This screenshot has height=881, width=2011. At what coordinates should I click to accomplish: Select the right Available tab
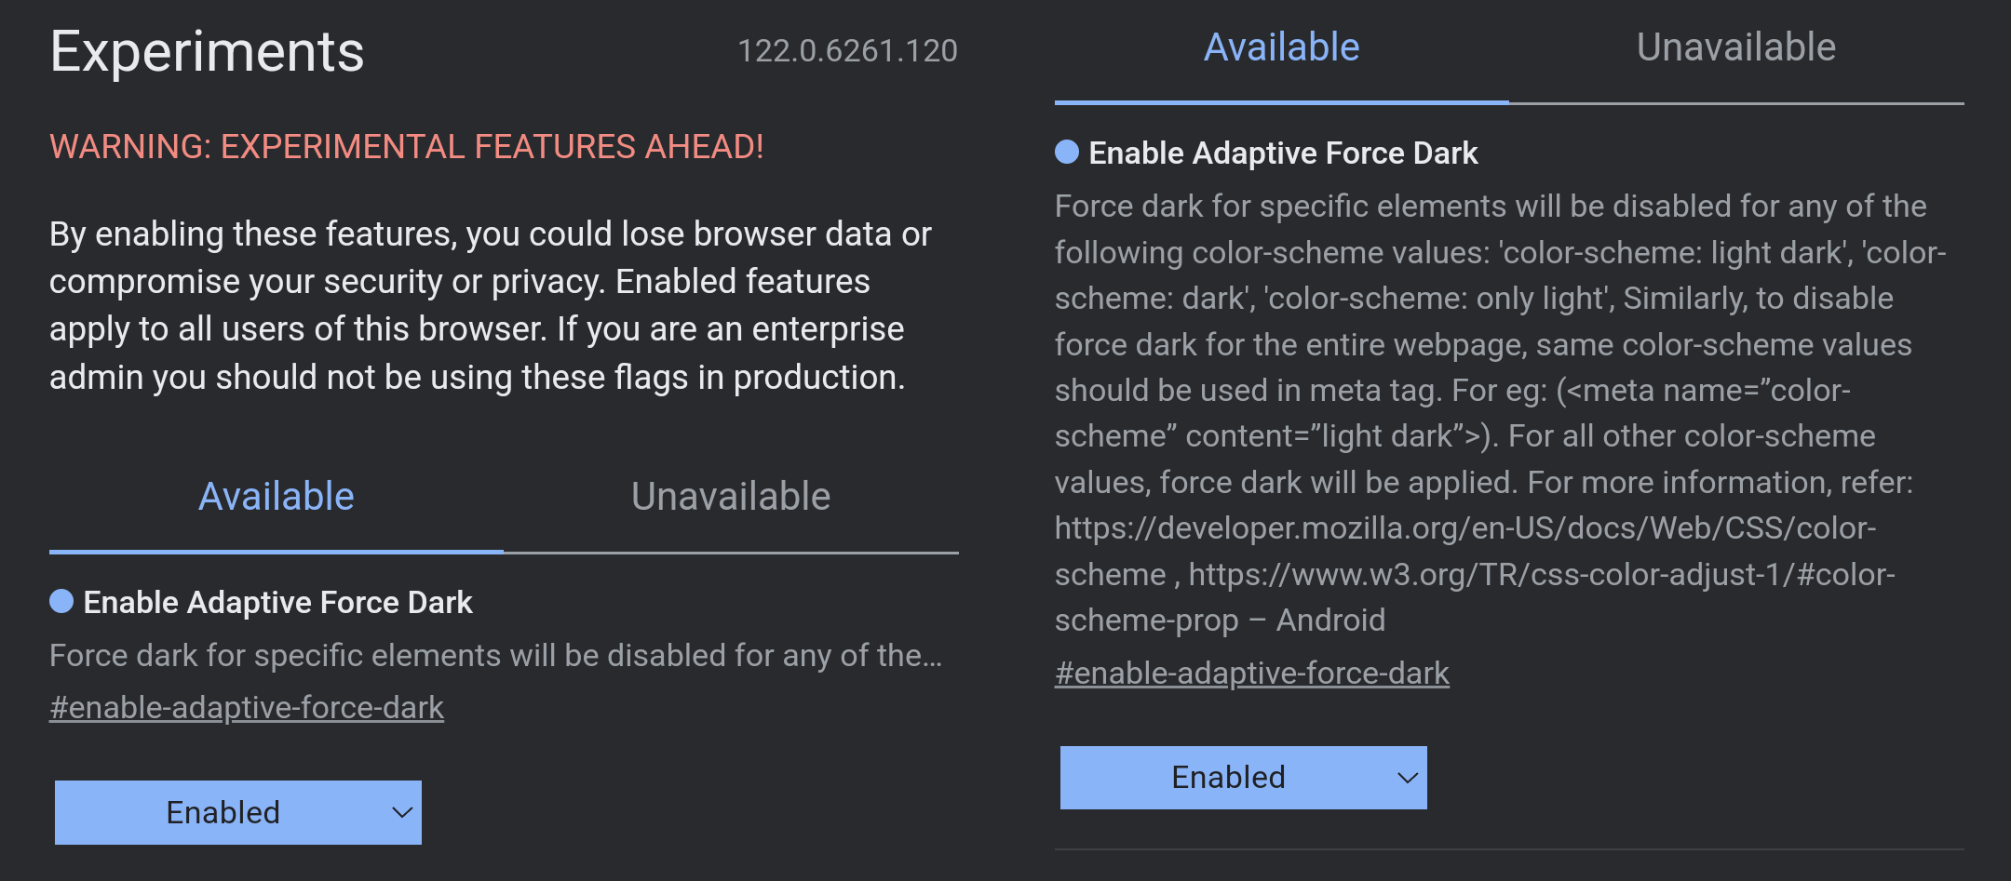click(x=1282, y=48)
